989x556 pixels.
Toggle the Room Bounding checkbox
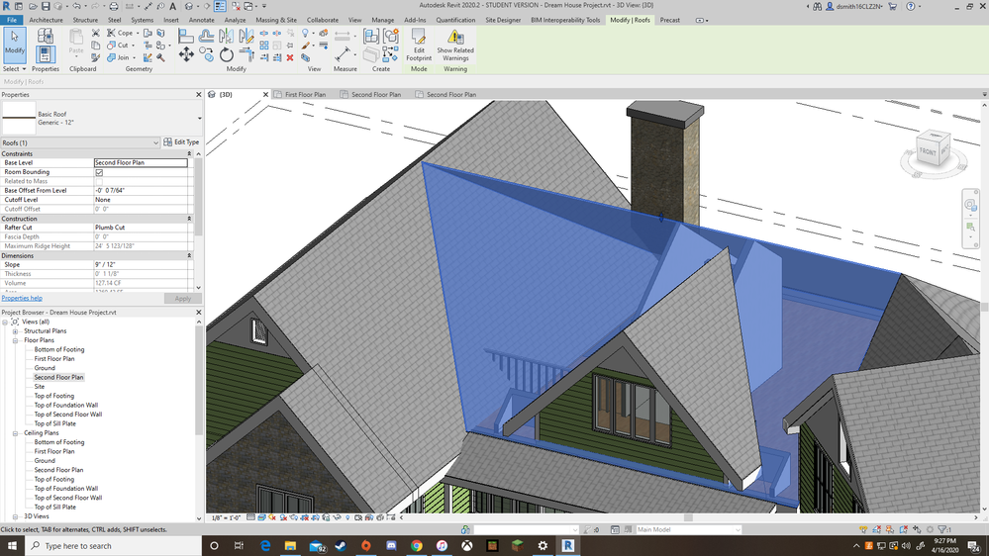point(99,172)
